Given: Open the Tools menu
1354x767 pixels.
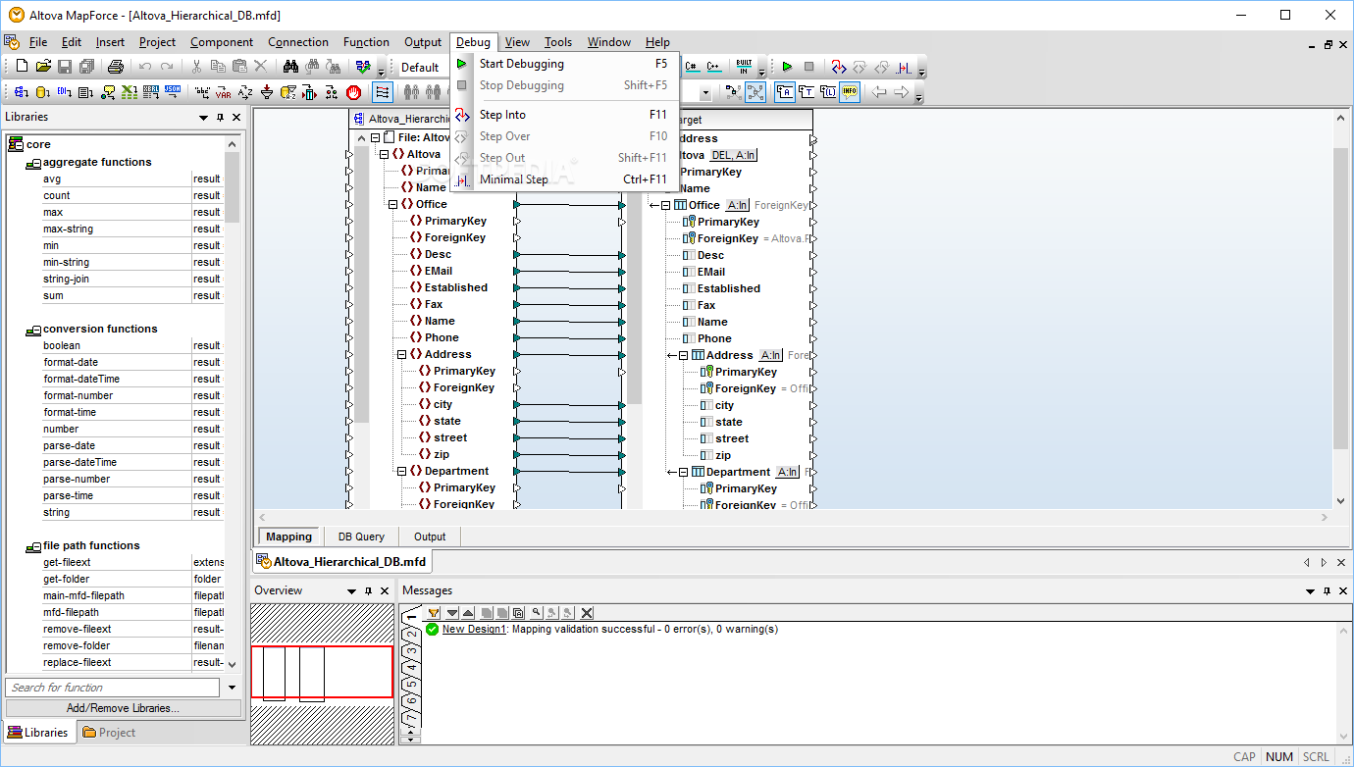Looking at the screenshot, I should (558, 42).
